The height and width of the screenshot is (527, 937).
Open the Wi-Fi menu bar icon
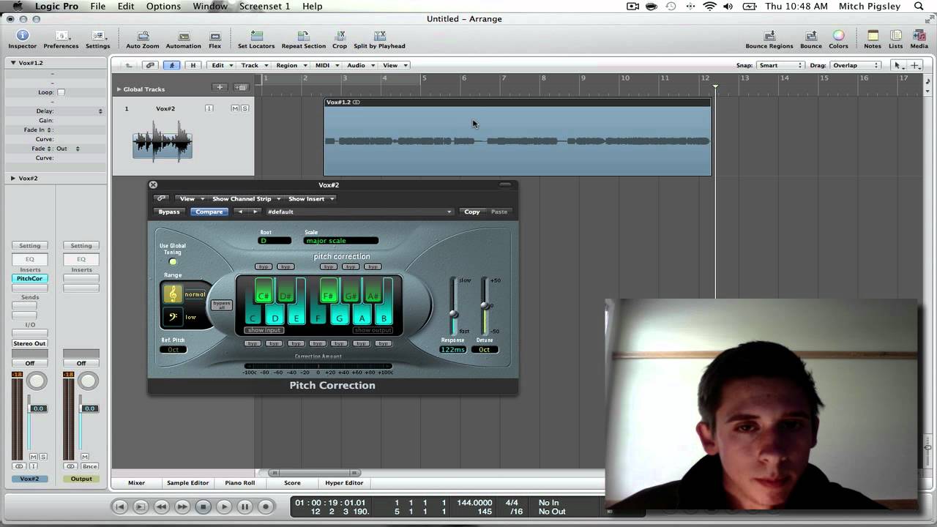click(x=709, y=6)
